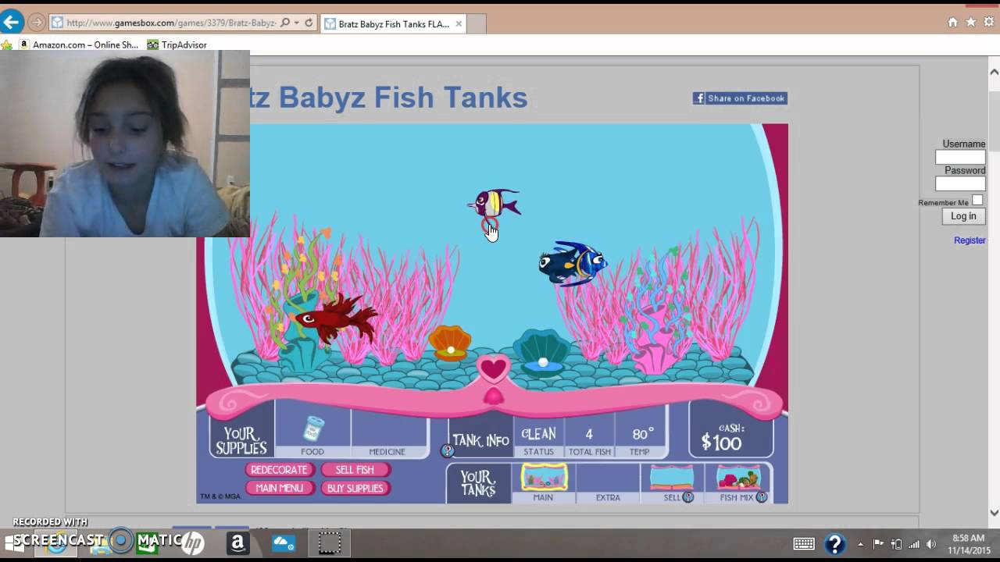This screenshot has width=1000, height=562.
Task: Click the fish food jar in supplies
Action: tap(313, 428)
